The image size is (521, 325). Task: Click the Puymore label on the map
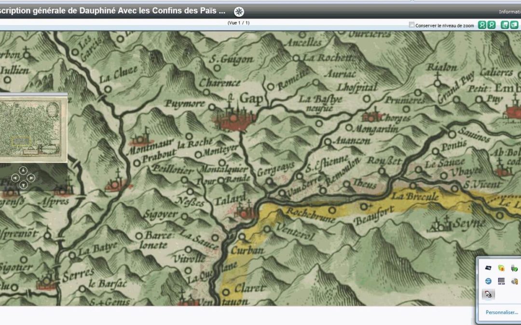pyautogui.click(x=185, y=104)
